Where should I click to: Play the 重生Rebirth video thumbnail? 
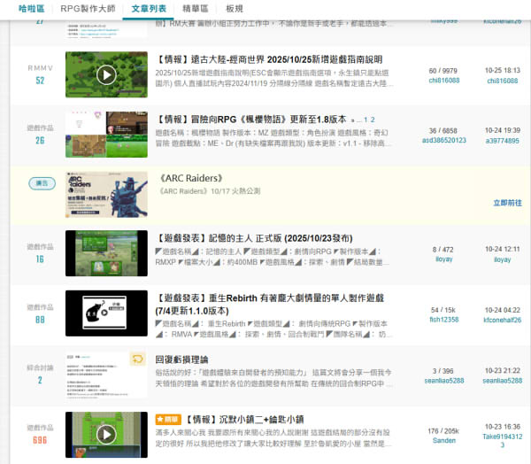106,313
